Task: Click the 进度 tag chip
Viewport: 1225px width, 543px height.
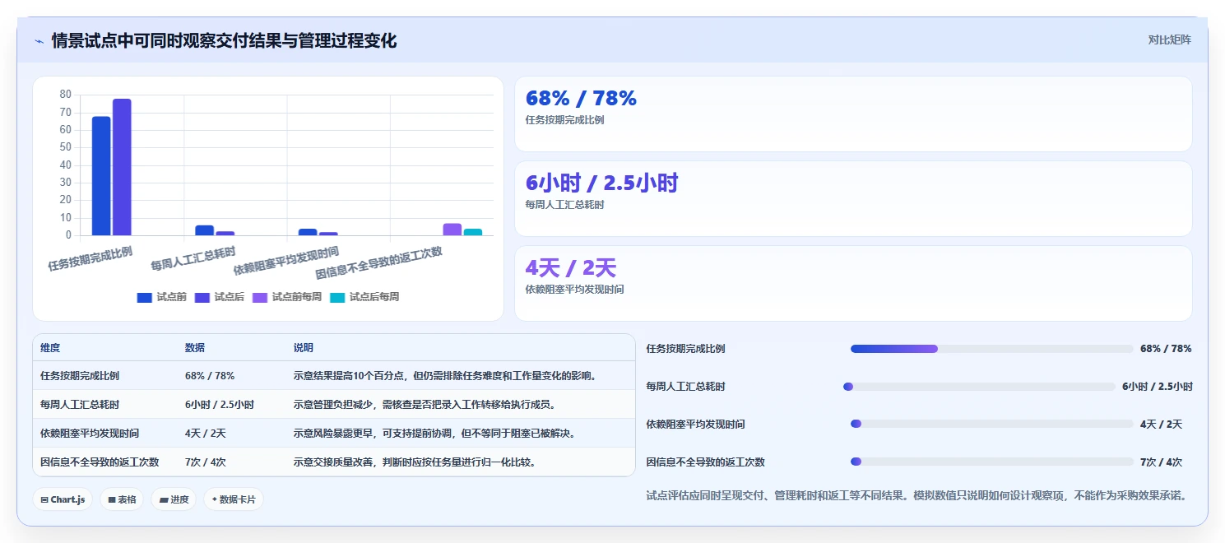Action: pos(174,499)
